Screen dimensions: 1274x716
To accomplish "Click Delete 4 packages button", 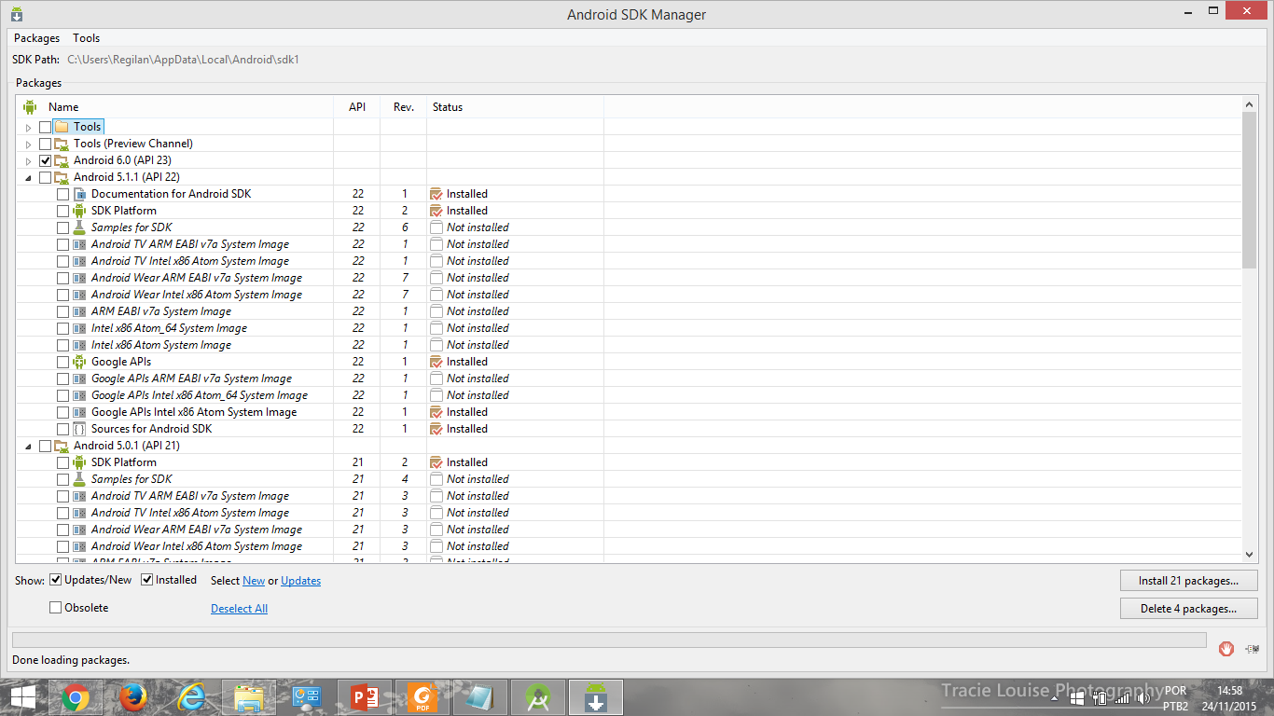I will (1189, 609).
